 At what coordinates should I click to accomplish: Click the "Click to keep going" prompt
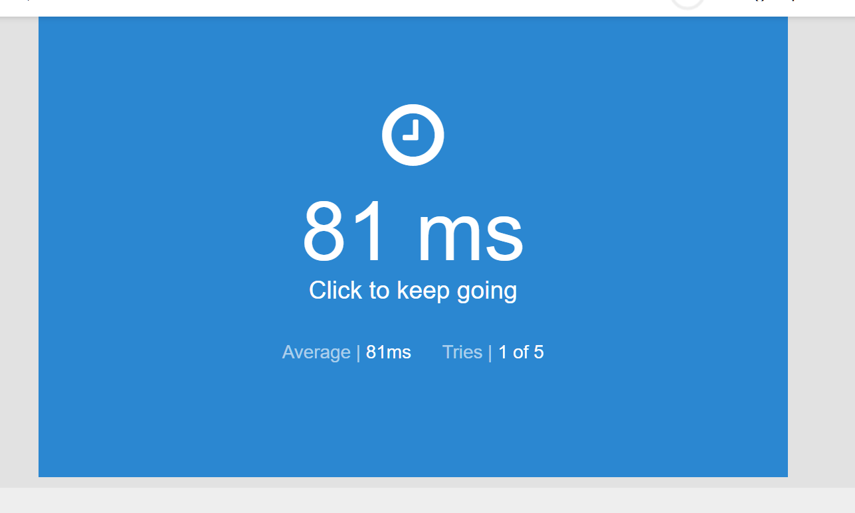(x=413, y=291)
